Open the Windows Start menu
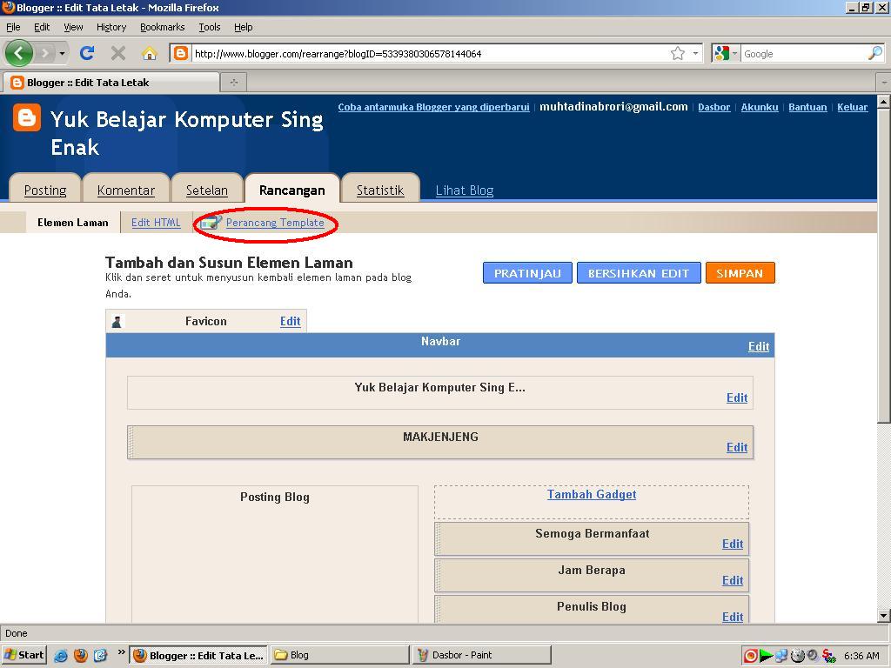The width and height of the screenshot is (891, 668). click(23, 655)
